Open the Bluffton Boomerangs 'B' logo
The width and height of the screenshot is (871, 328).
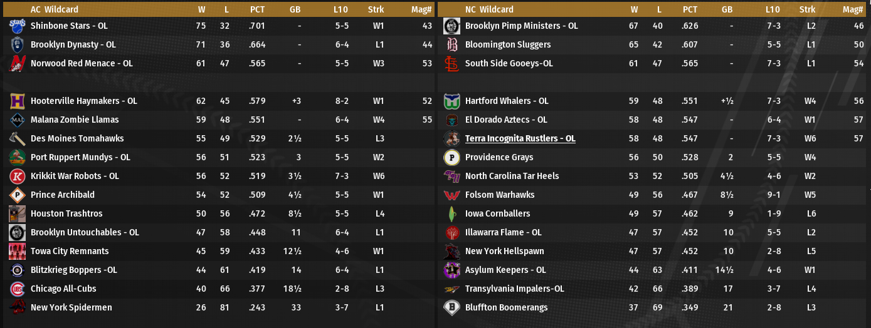click(x=451, y=307)
